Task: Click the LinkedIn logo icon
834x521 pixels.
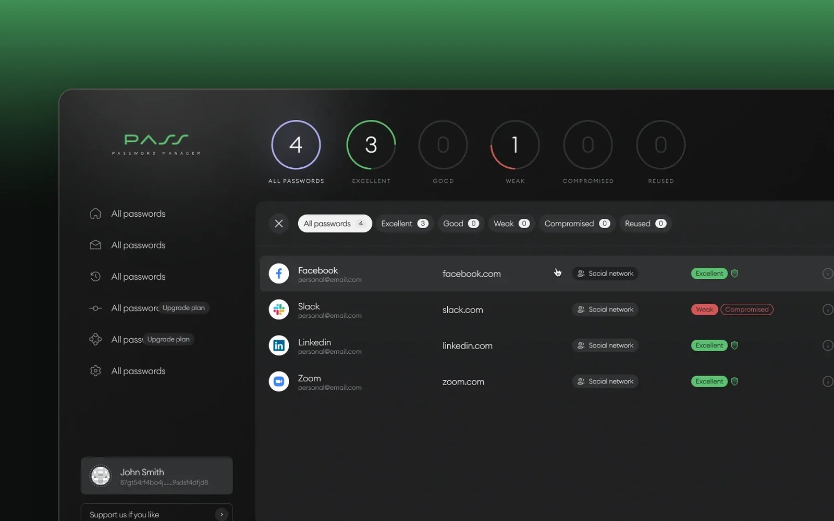Action: pyautogui.click(x=279, y=345)
